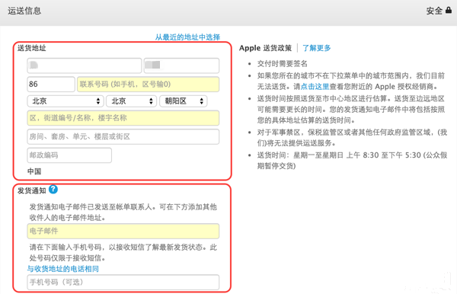The width and height of the screenshot is (457, 294).
Task: Click the first name field under 送货地址
Action: (85, 66)
